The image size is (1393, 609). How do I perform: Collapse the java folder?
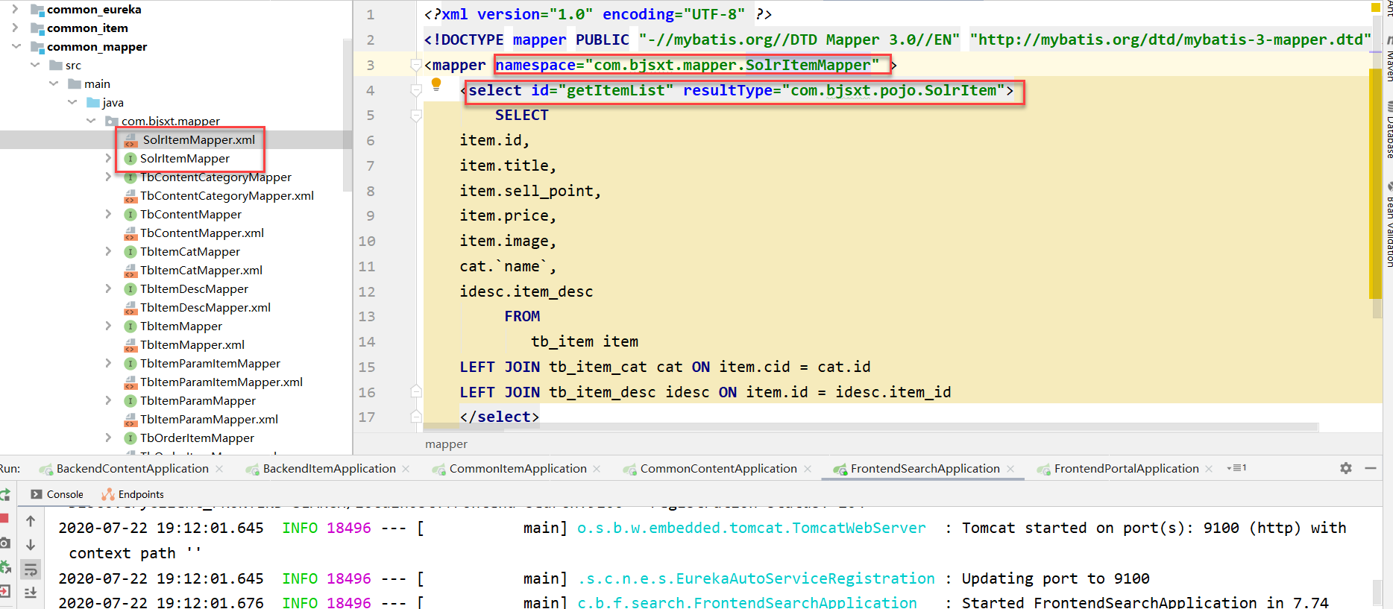[x=72, y=102]
